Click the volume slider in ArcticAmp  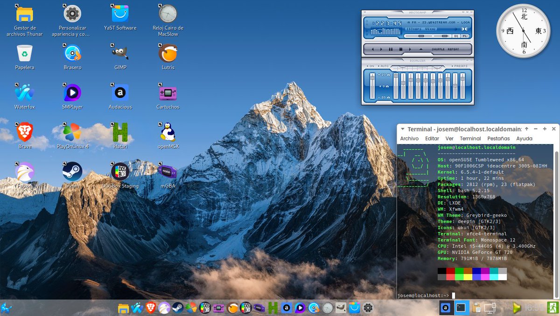point(418,36)
